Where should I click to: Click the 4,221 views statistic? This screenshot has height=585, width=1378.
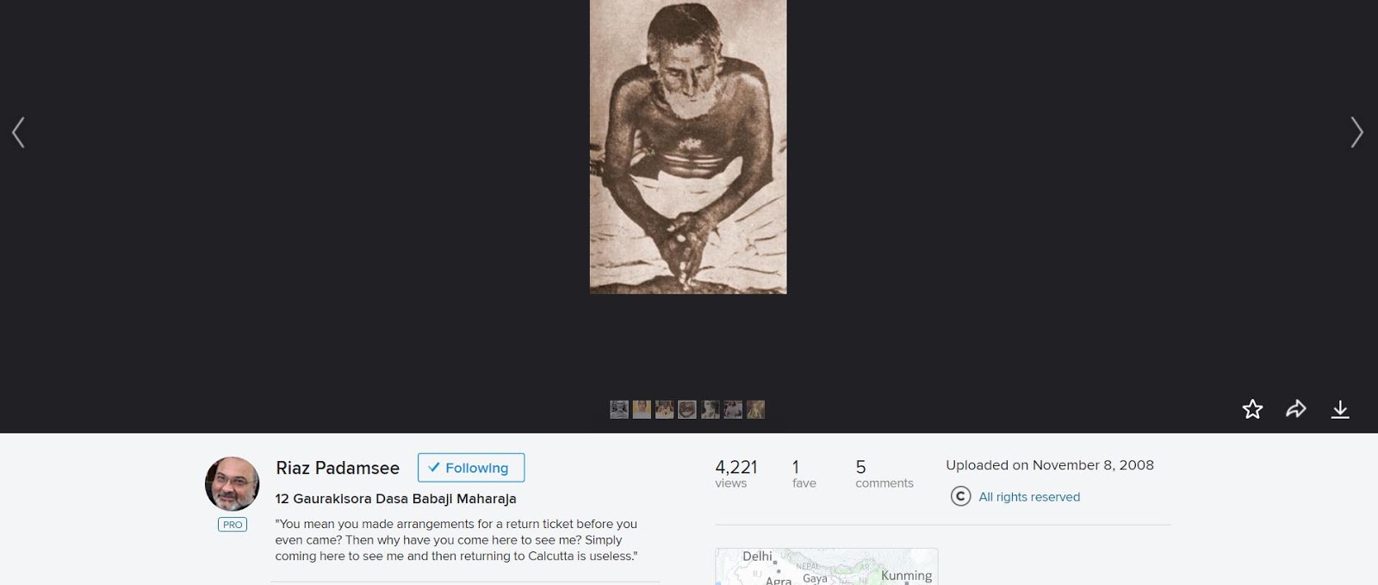[736, 474]
